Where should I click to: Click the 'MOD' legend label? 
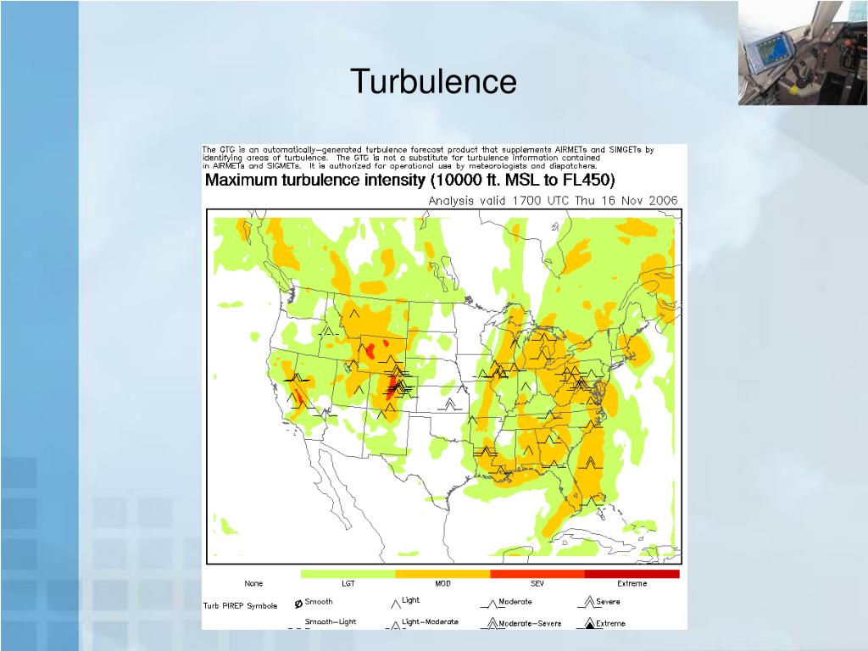[x=442, y=583]
